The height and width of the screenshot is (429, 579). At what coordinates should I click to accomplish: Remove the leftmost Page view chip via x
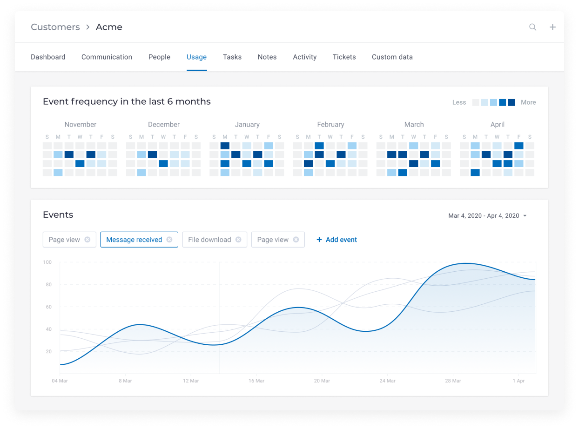pyautogui.click(x=88, y=240)
